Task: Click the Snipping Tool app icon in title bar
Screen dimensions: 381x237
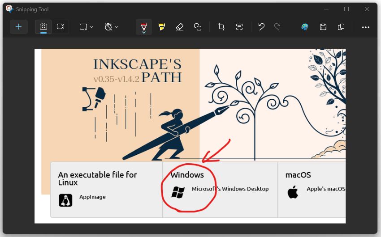Action: click(x=9, y=9)
